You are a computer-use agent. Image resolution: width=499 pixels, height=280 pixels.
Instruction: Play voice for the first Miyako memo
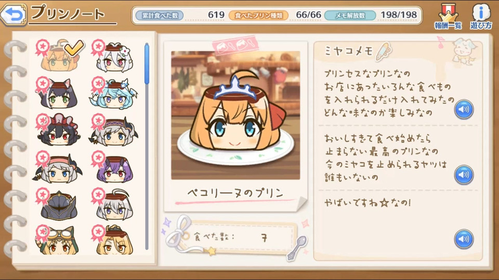pos(464,109)
